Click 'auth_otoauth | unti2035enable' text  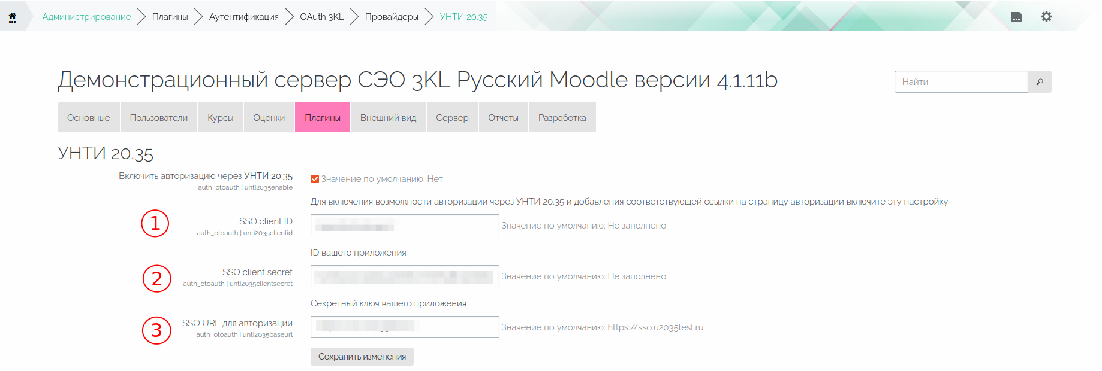[x=245, y=188]
